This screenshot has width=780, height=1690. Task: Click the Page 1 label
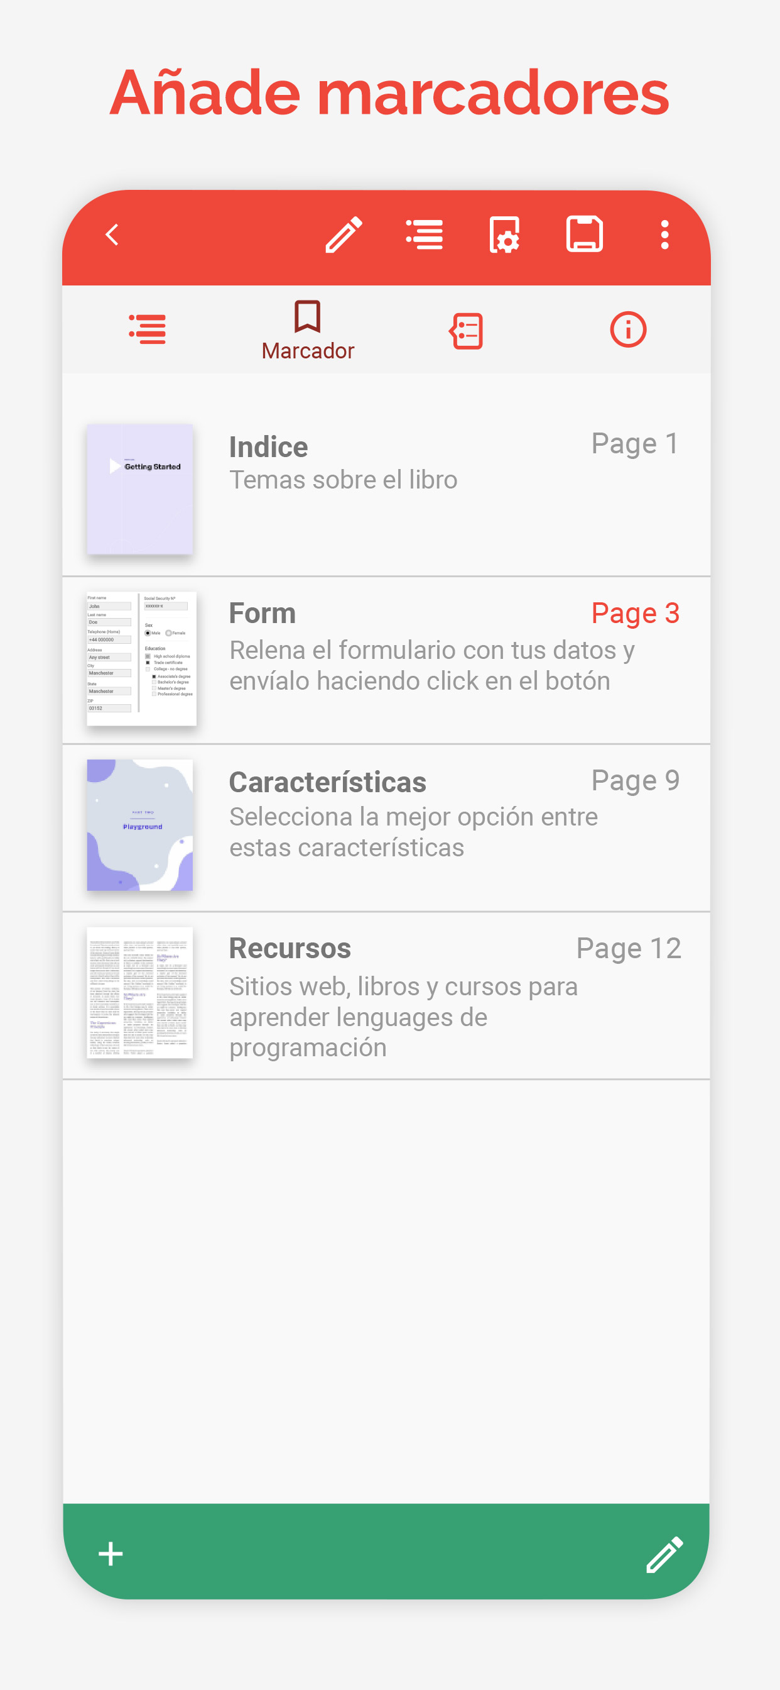(634, 444)
